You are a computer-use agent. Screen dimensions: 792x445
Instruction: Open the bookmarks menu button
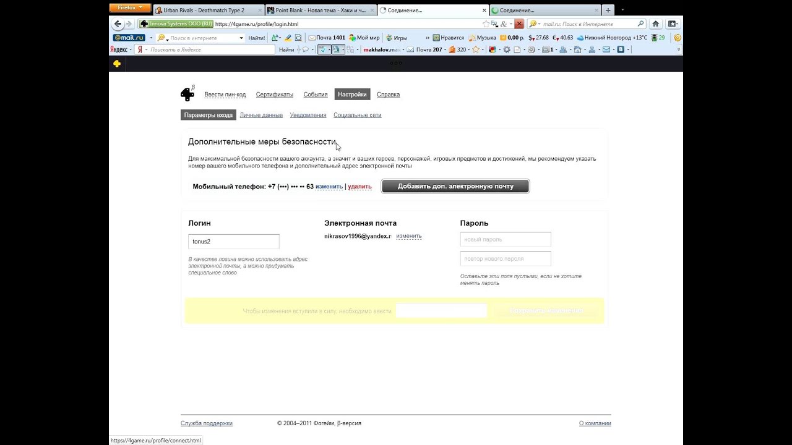point(673,23)
